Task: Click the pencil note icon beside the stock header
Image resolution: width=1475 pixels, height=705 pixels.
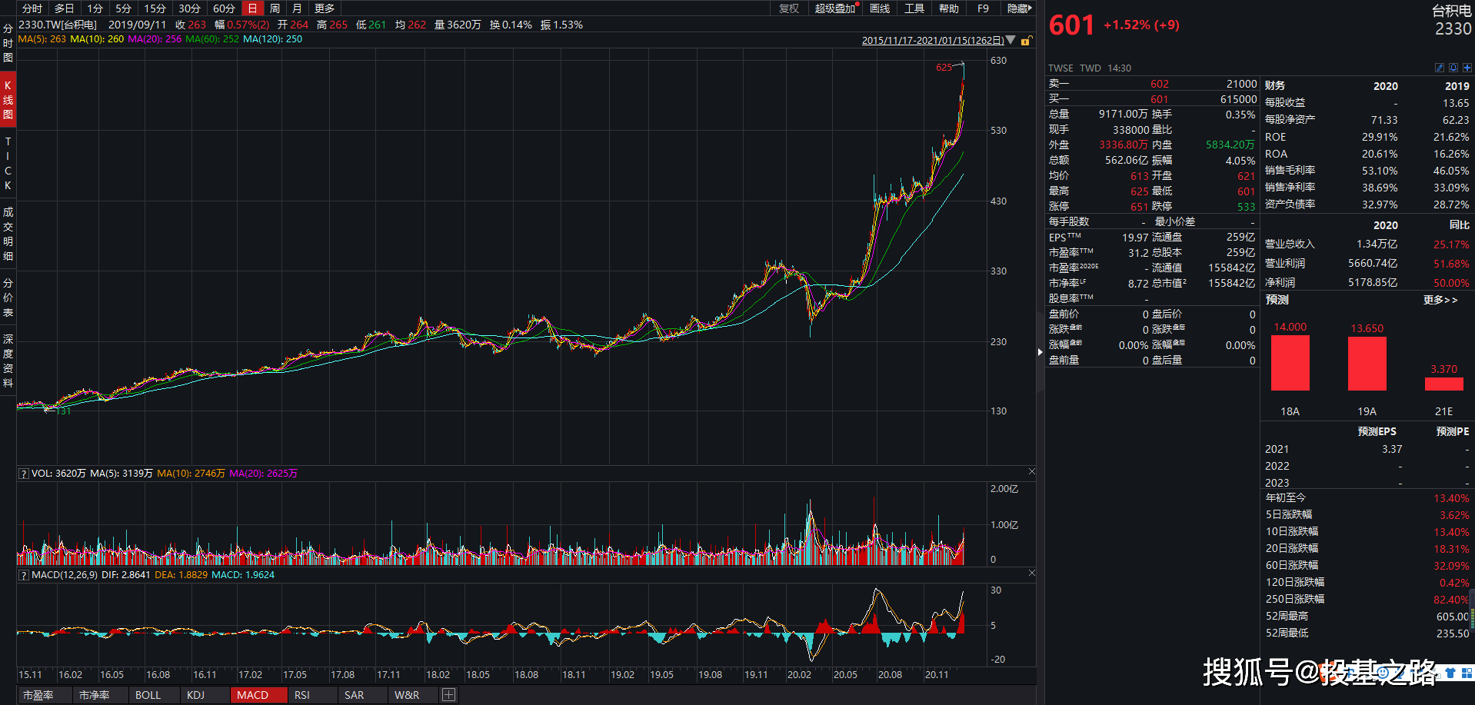Action: point(1440,68)
